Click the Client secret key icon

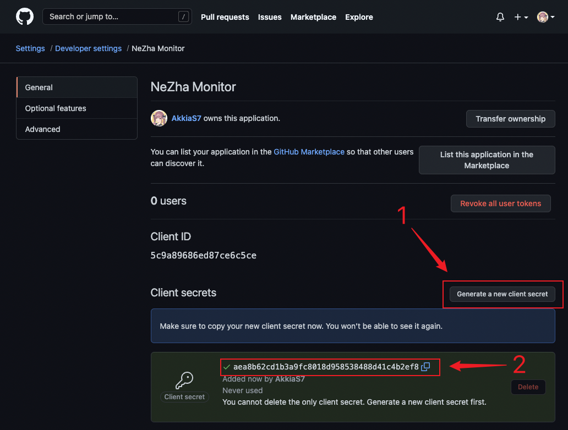pyautogui.click(x=184, y=379)
